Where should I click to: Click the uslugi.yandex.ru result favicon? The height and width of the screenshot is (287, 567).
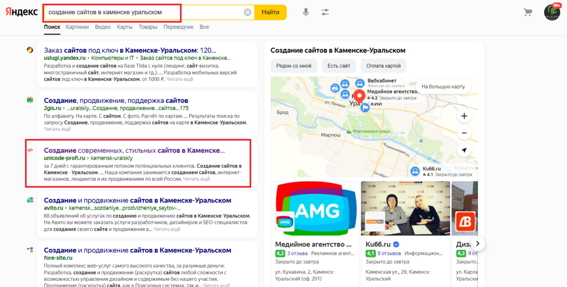click(x=30, y=50)
